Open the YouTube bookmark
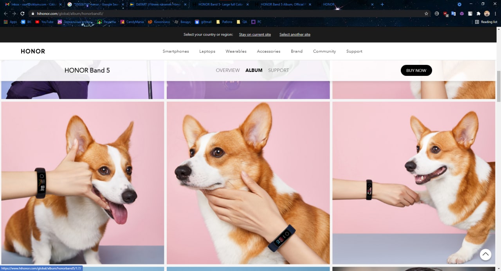 44,22
